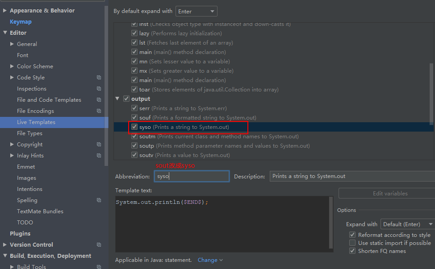Toggle the output group checkbox
The height and width of the screenshot is (269, 435).
click(x=126, y=99)
